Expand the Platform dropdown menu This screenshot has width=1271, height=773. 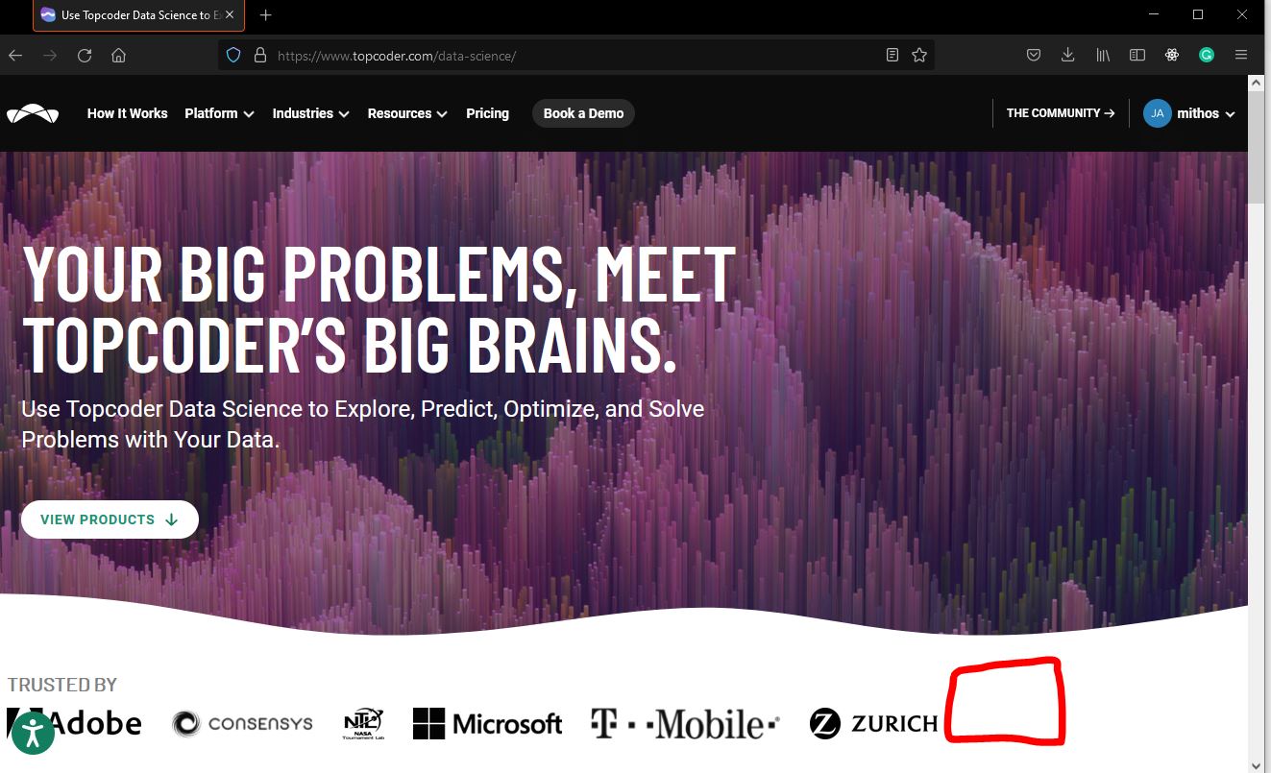pyautogui.click(x=219, y=113)
